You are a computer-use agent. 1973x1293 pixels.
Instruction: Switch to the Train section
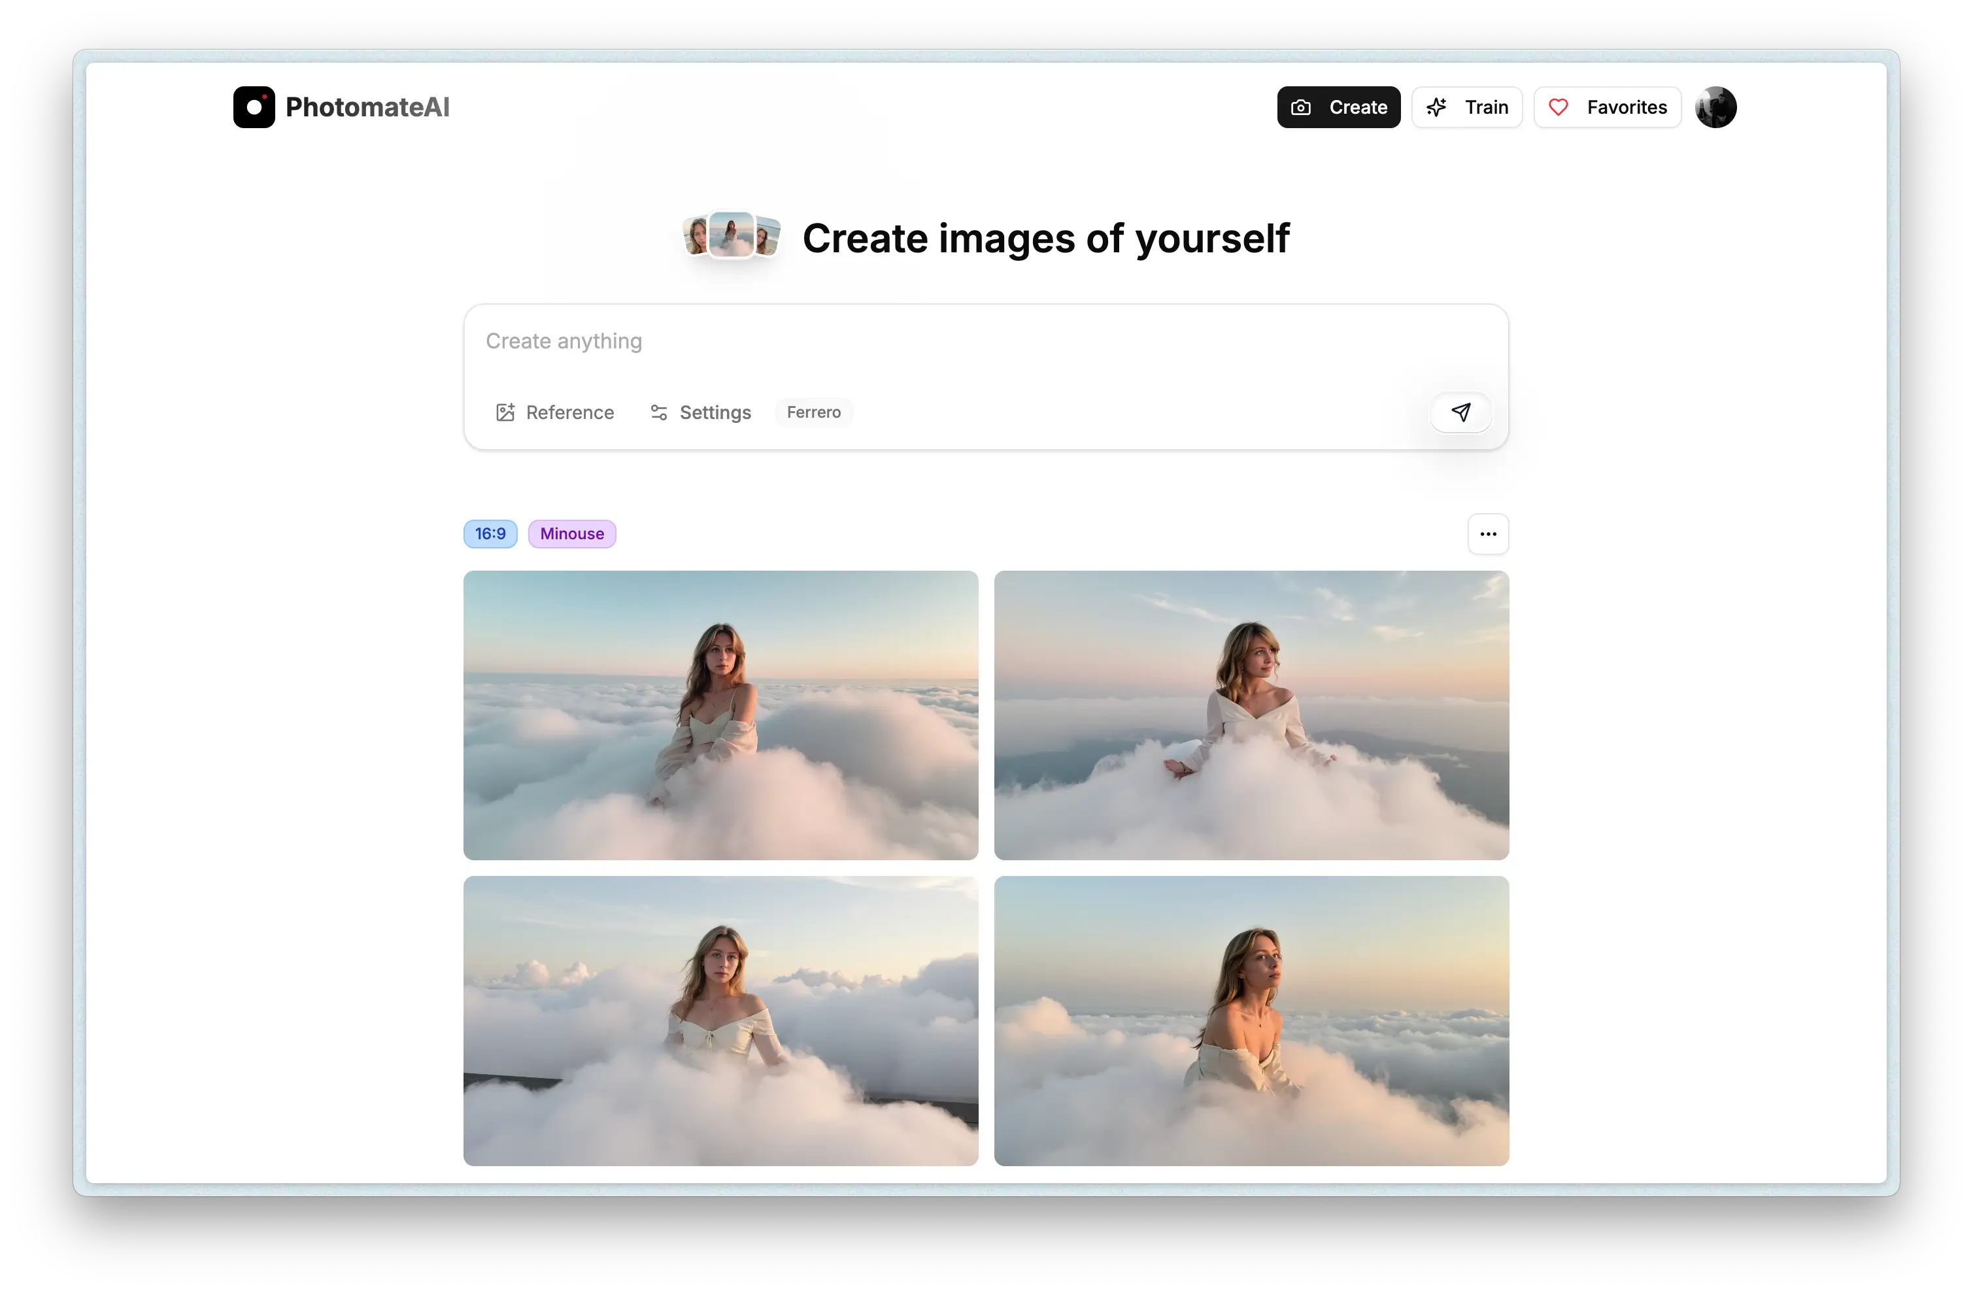(x=1466, y=107)
